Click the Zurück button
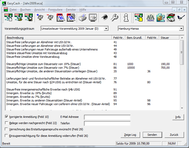 pos(174,135)
